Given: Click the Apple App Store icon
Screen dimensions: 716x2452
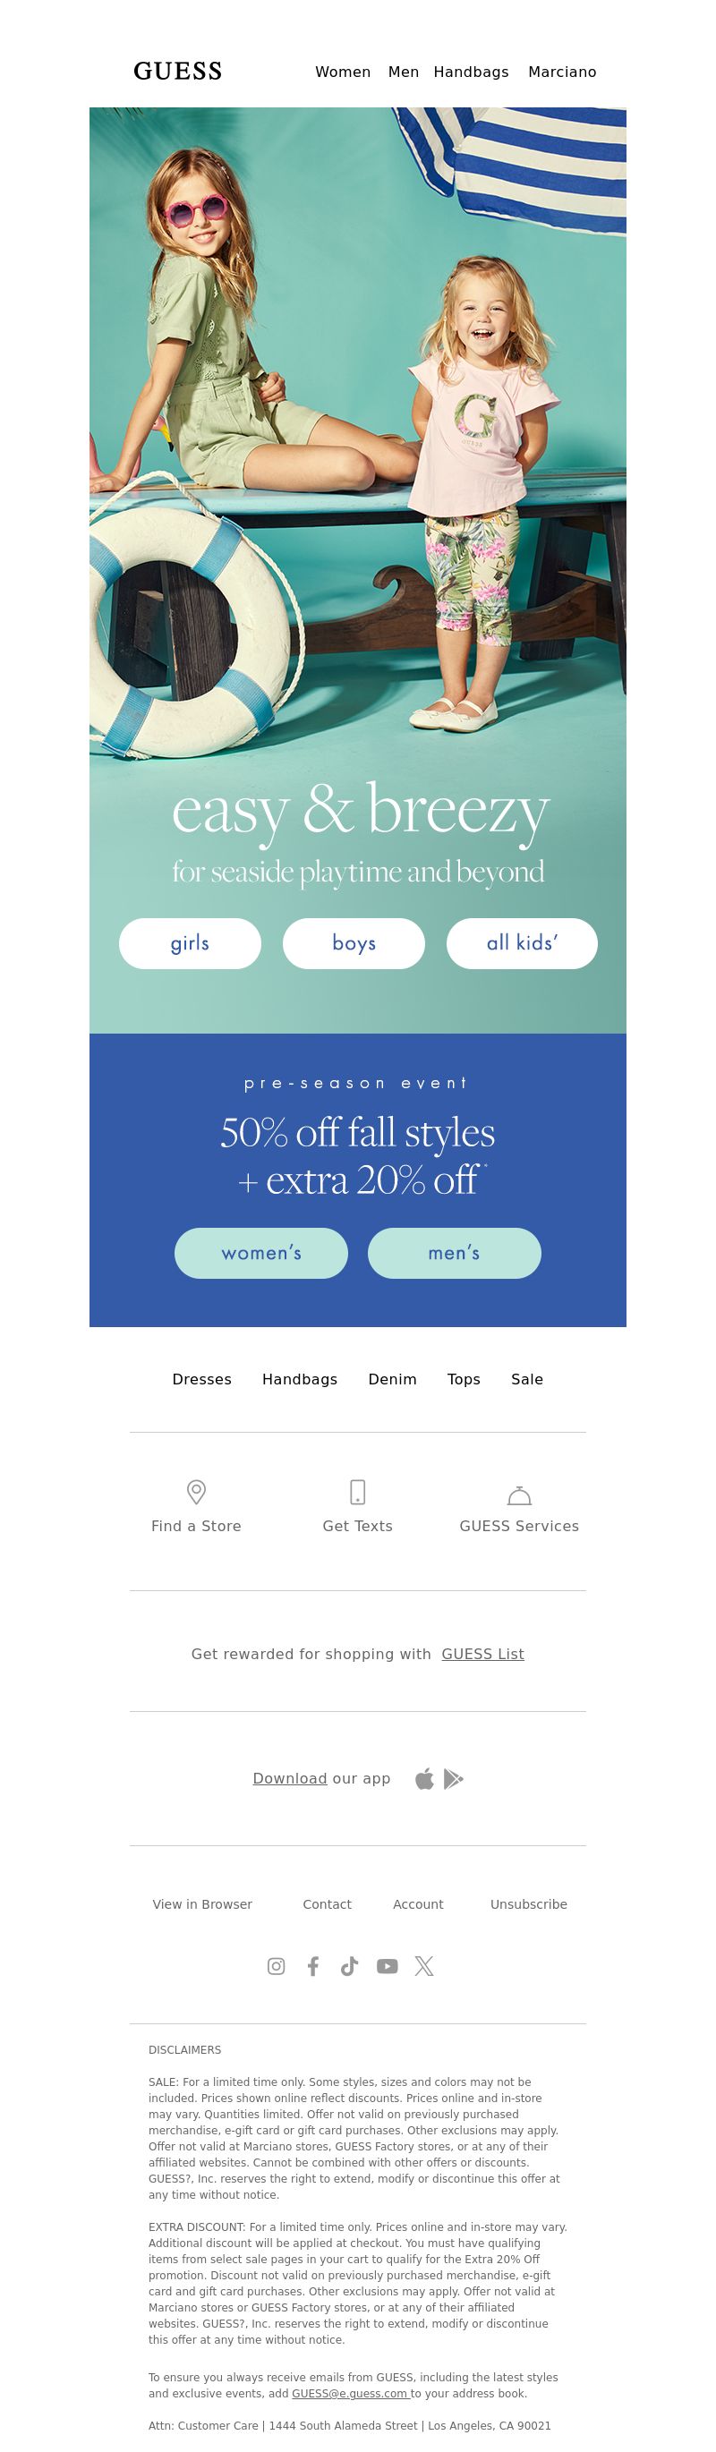Looking at the screenshot, I should [x=424, y=1778].
